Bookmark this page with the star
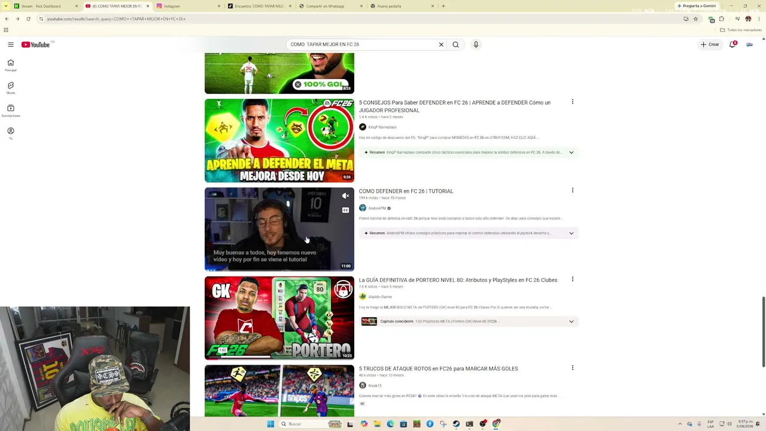766x431 pixels. (x=695, y=19)
